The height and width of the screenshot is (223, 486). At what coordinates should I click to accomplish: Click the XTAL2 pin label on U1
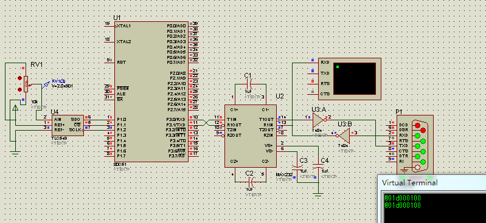[x=123, y=41]
